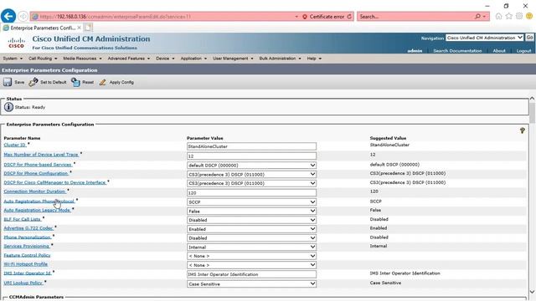Click the Search Documentation link
The width and height of the screenshot is (536, 301).
457,50
